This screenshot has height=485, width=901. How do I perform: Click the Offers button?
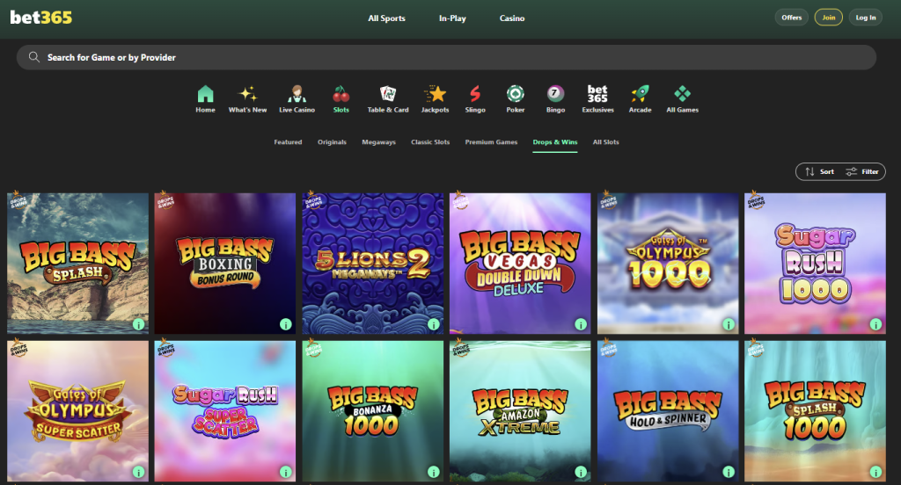(x=791, y=18)
